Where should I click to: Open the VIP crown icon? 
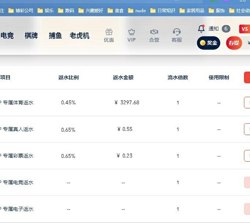131,32
